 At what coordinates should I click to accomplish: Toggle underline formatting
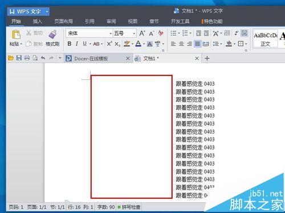(x=84, y=44)
